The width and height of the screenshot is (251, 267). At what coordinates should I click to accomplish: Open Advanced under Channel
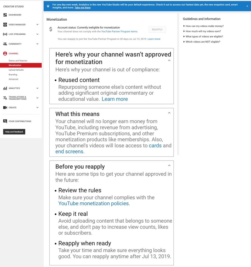click(13, 79)
